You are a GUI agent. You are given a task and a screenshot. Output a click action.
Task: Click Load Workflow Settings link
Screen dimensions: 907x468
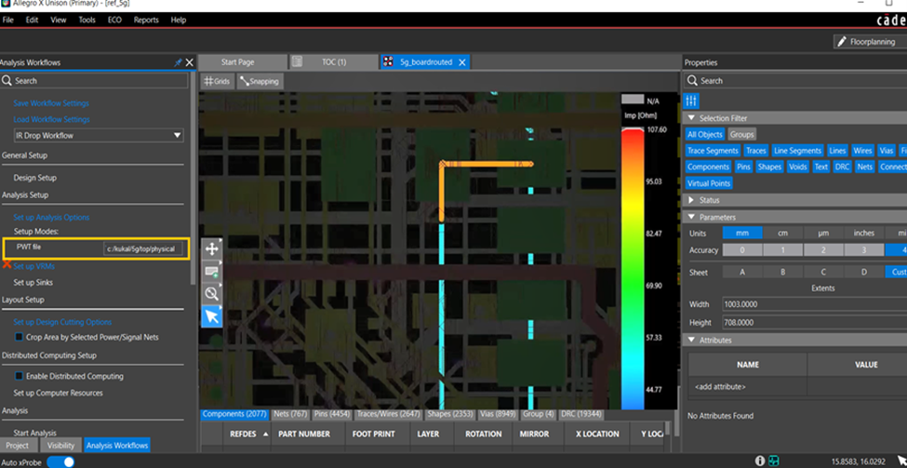click(x=51, y=119)
